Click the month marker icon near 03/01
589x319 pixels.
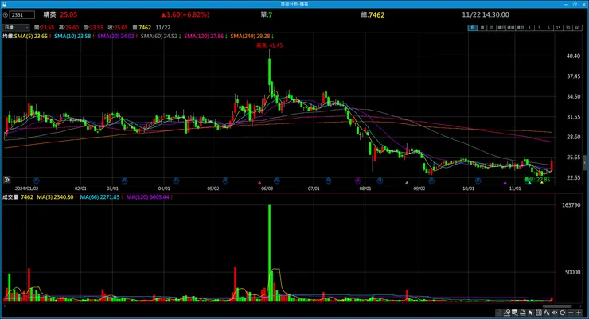pyautogui.click(x=125, y=181)
